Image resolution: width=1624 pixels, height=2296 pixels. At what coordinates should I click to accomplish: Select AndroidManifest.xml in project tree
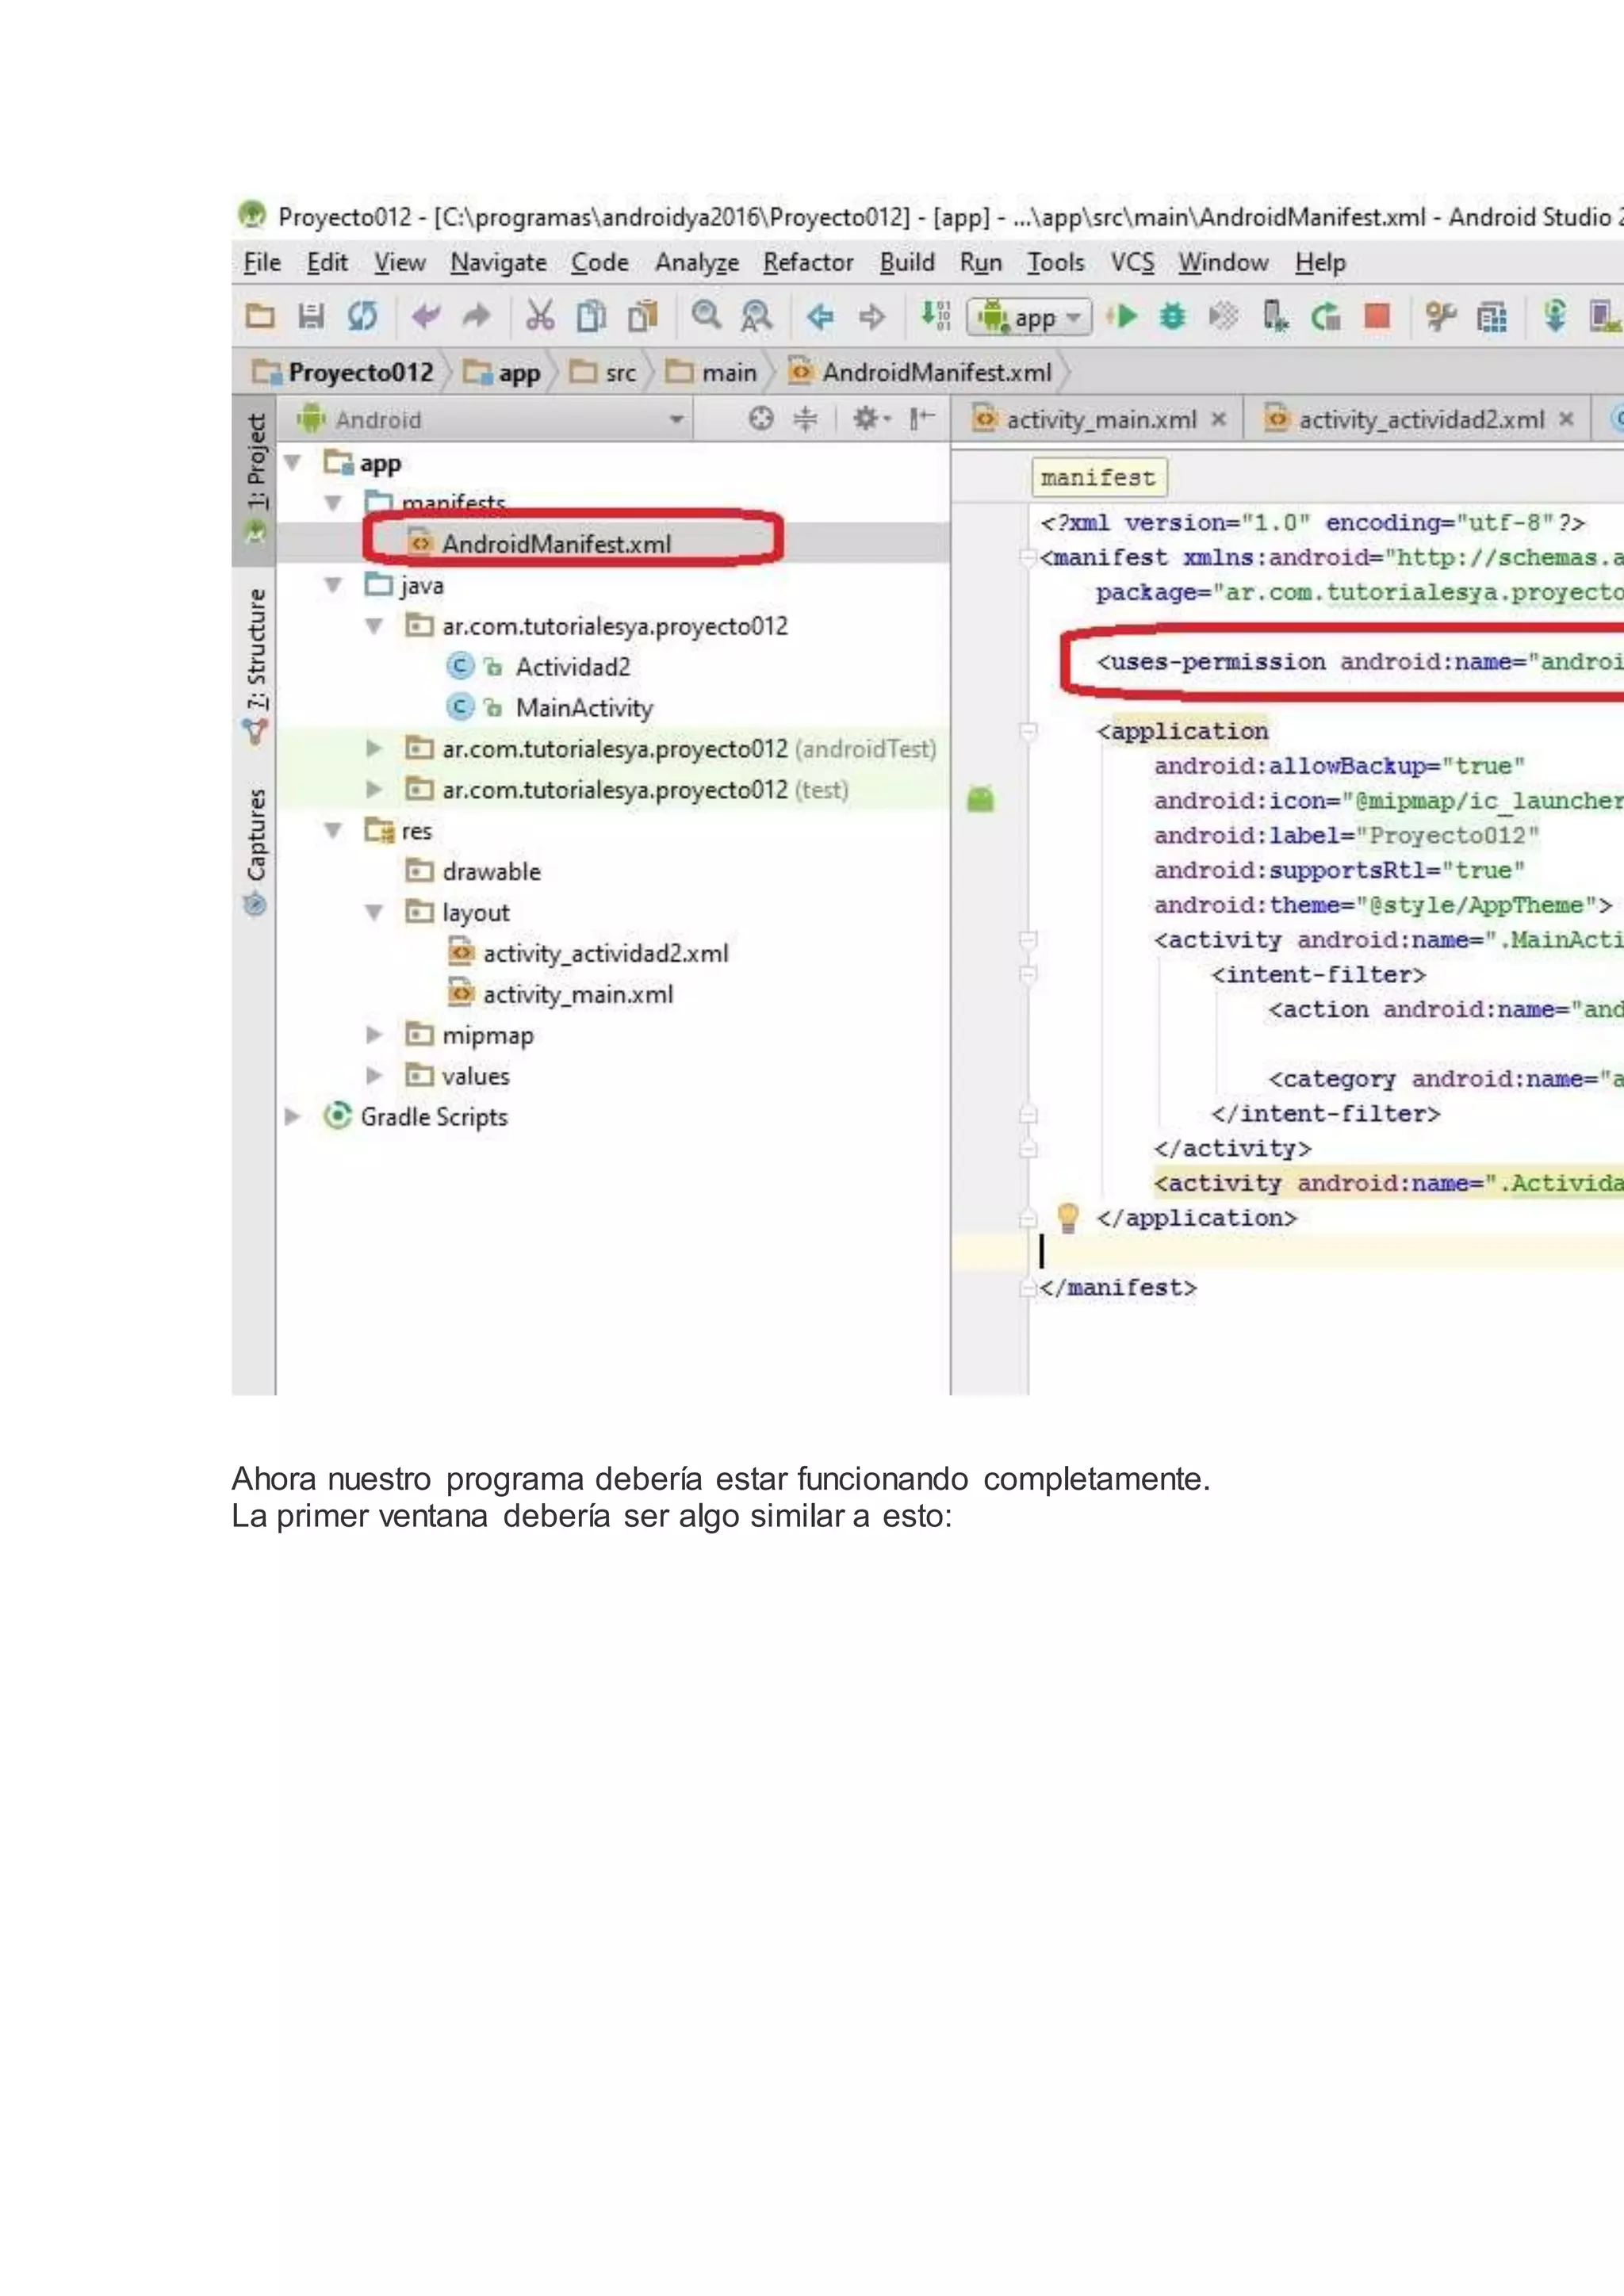tap(556, 544)
